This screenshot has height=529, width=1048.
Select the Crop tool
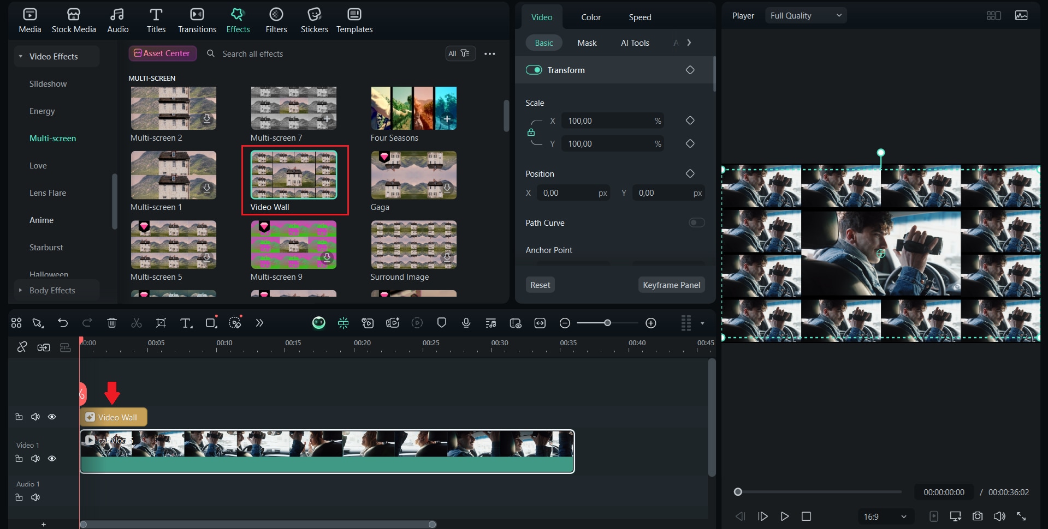[x=161, y=323]
